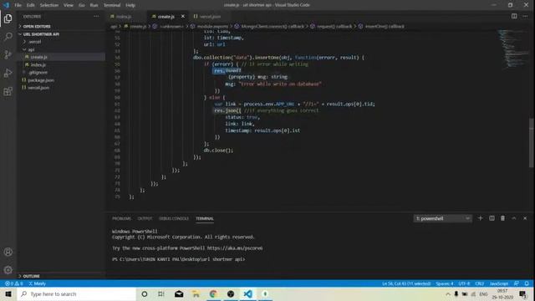Open the Edit menu

point(31,5)
